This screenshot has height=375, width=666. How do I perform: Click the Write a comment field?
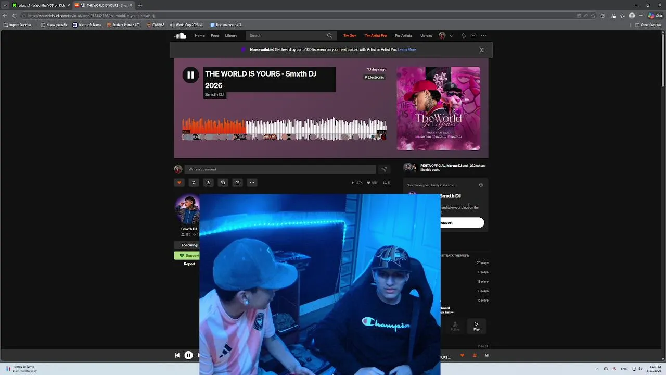280,169
